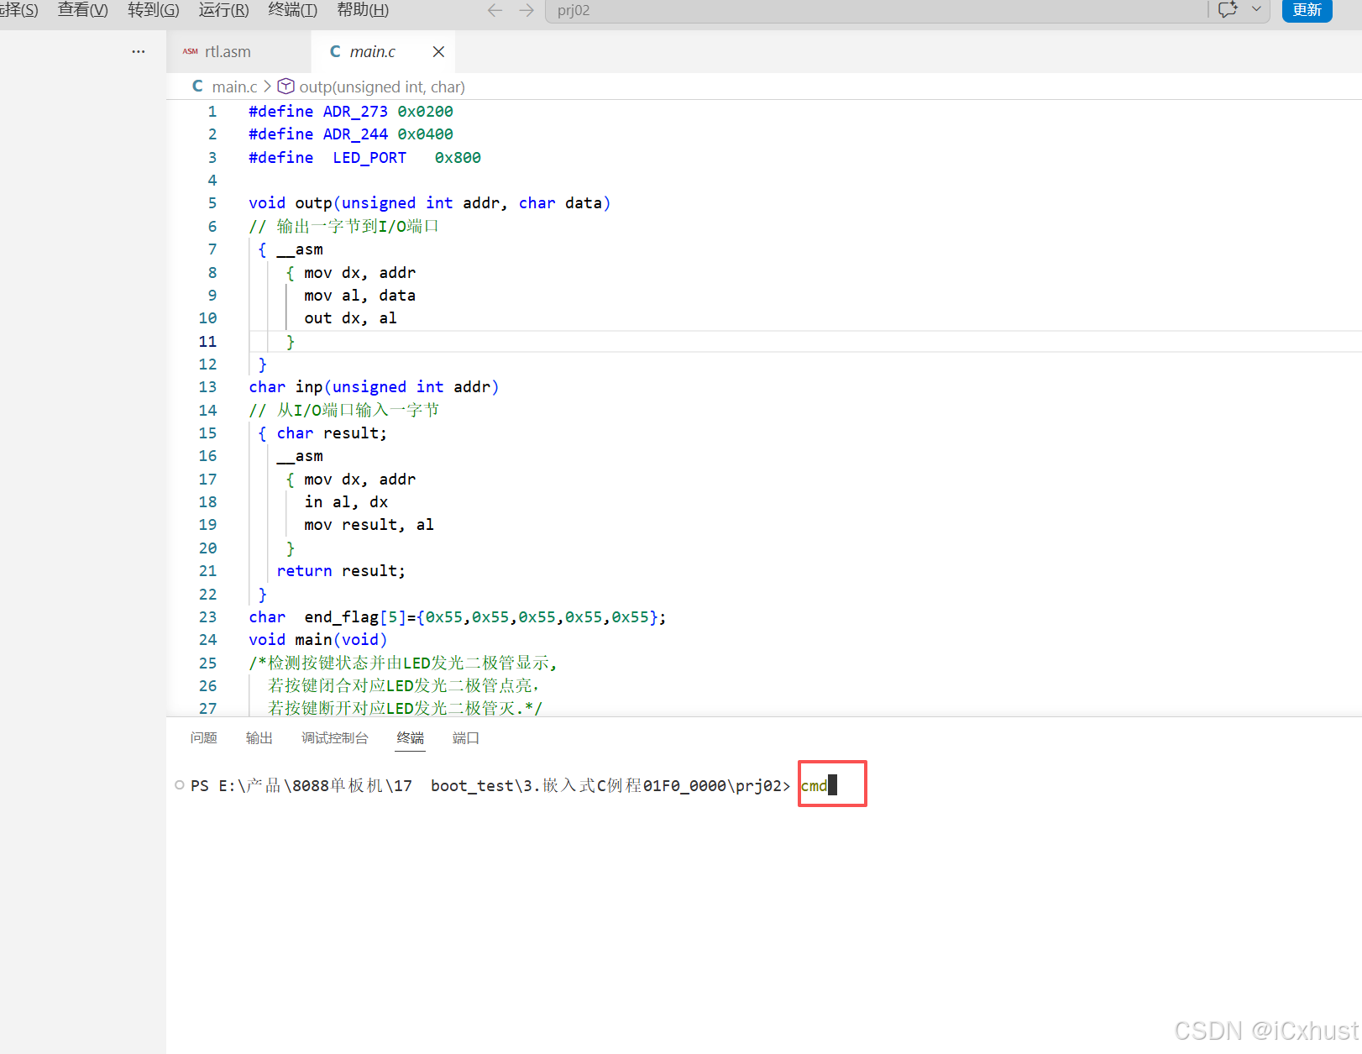The image size is (1362, 1054).
Task: Click LED_PORT macro on line 3
Action: coord(369,158)
